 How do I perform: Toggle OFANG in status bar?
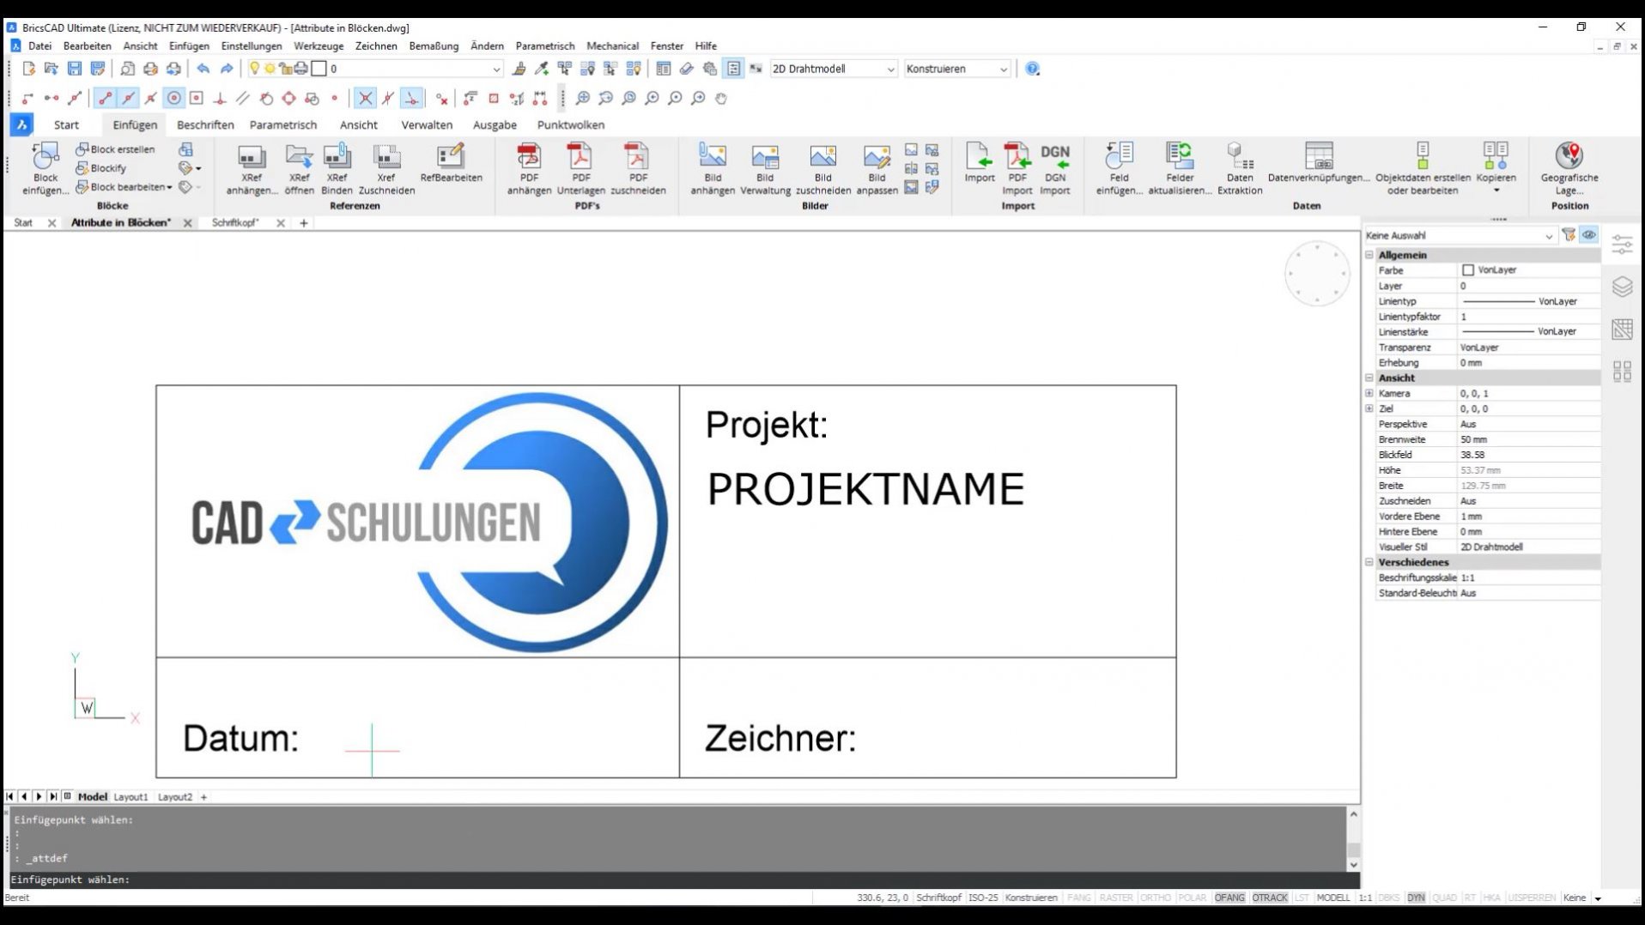pos(1229,898)
